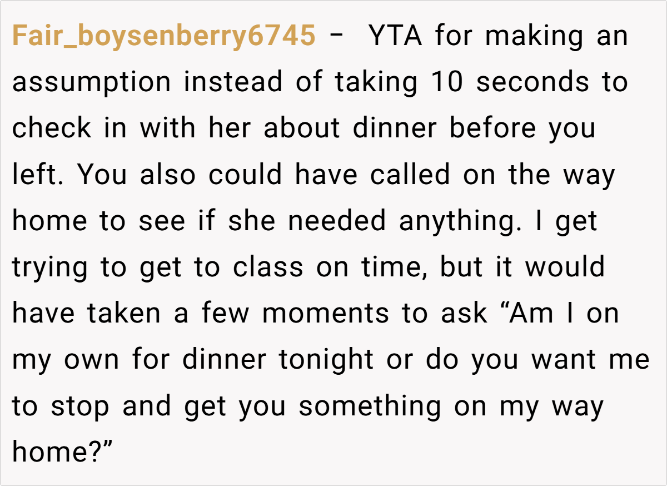
Task: Click the word "seconds" in the comment
Action: [532, 83]
